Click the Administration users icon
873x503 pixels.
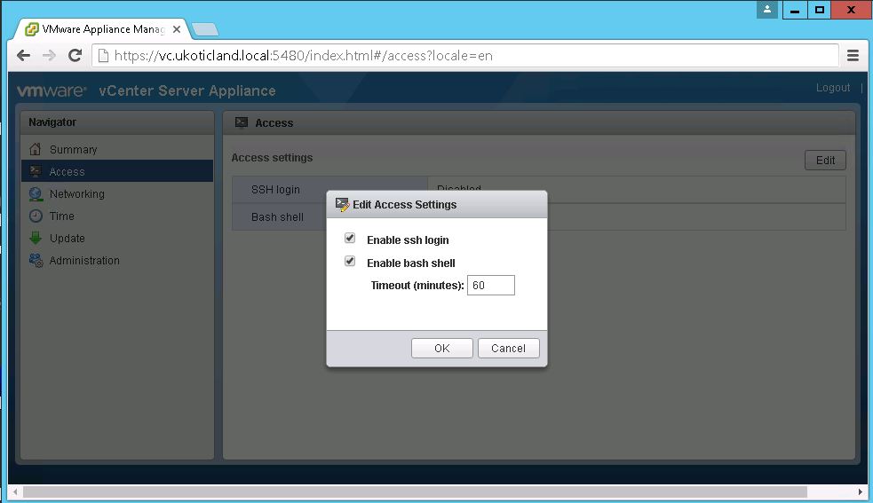point(36,261)
